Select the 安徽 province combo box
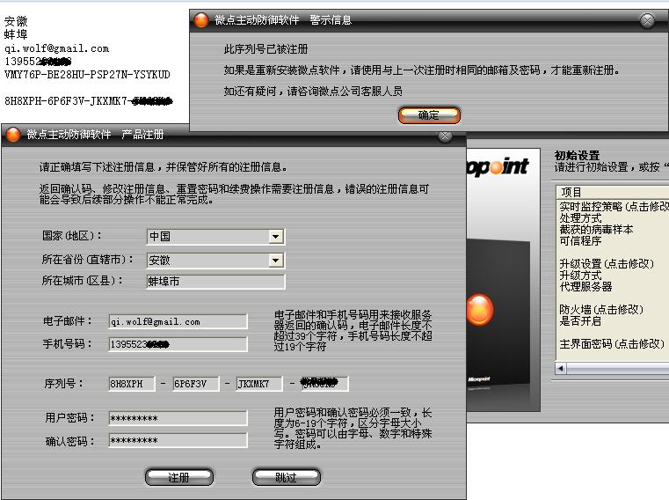The image size is (669, 500). pyautogui.click(x=215, y=260)
